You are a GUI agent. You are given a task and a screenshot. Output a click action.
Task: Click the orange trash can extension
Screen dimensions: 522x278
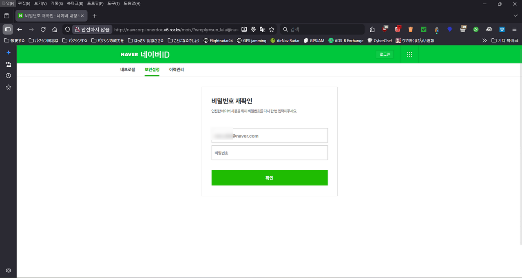411,29
